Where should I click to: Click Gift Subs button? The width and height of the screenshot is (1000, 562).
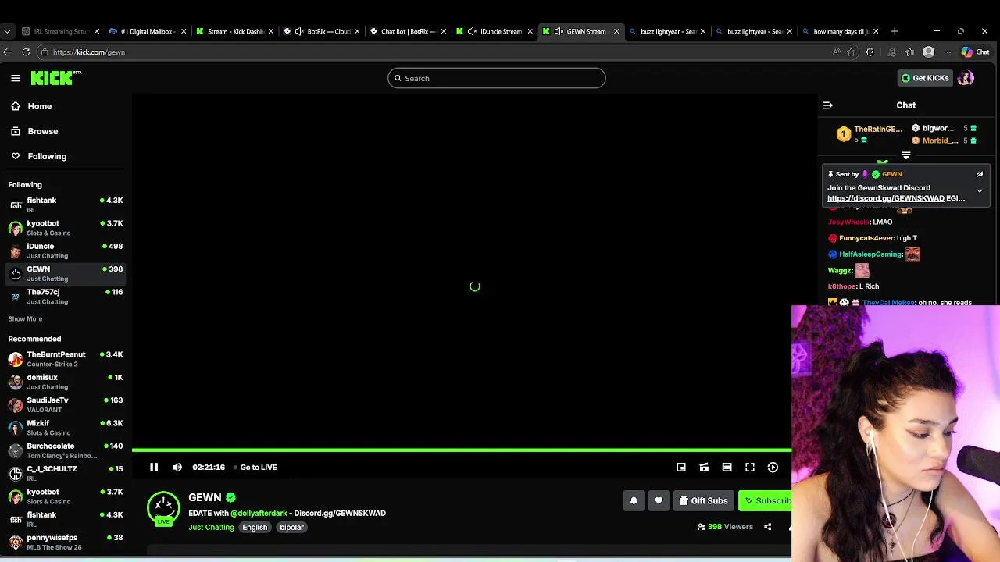pos(703,500)
